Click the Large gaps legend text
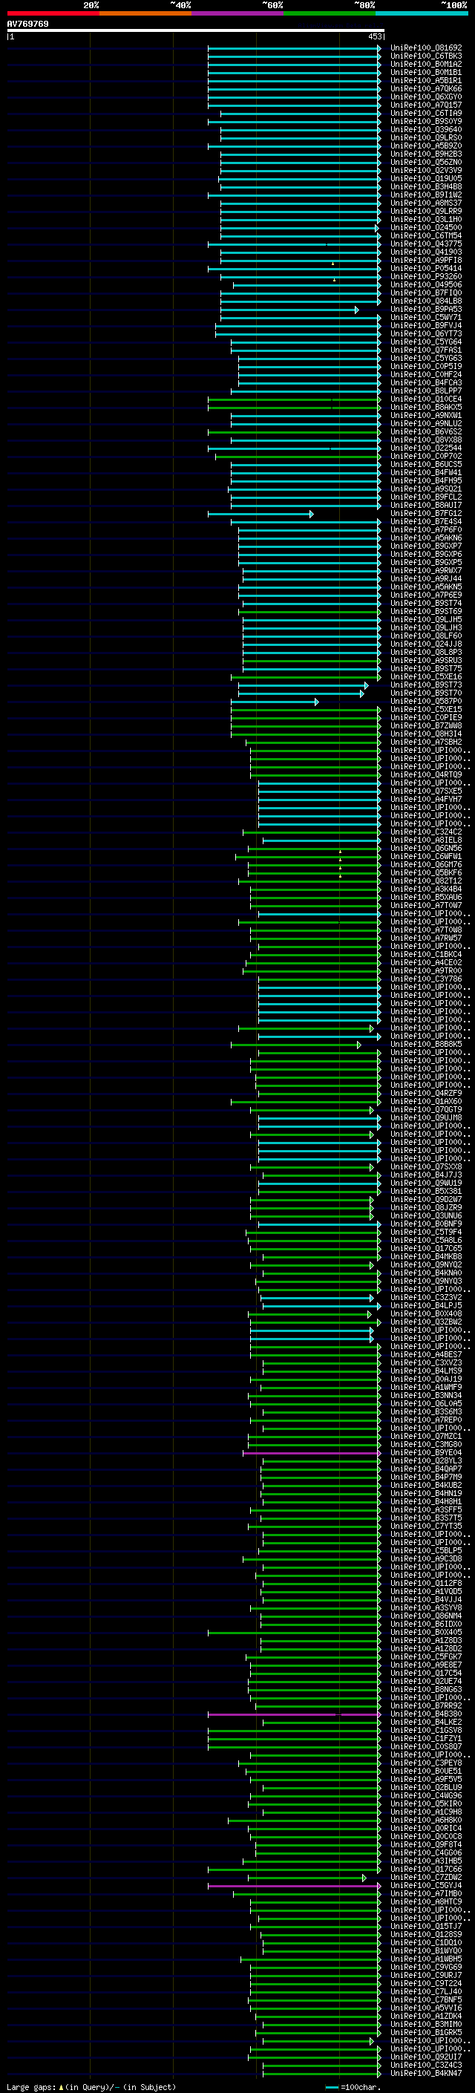This screenshot has height=2093, width=475. click(x=91, y=2086)
